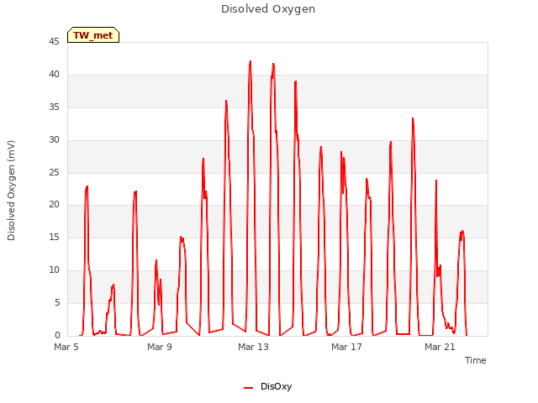Select the chart title Disolved Oxygen
The height and width of the screenshot is (403, 538).
pos(268,9)
